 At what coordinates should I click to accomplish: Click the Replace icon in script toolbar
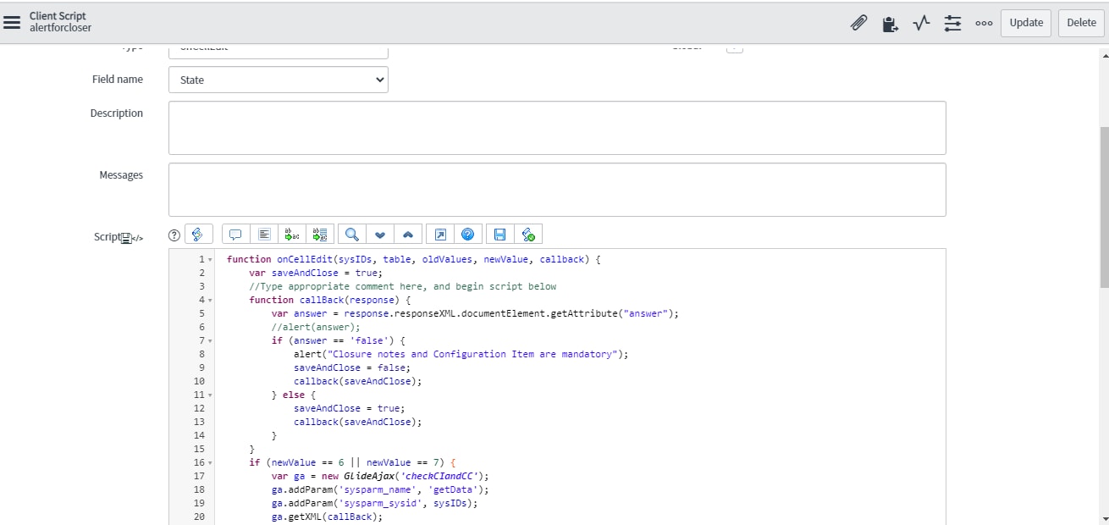point(292,235)
